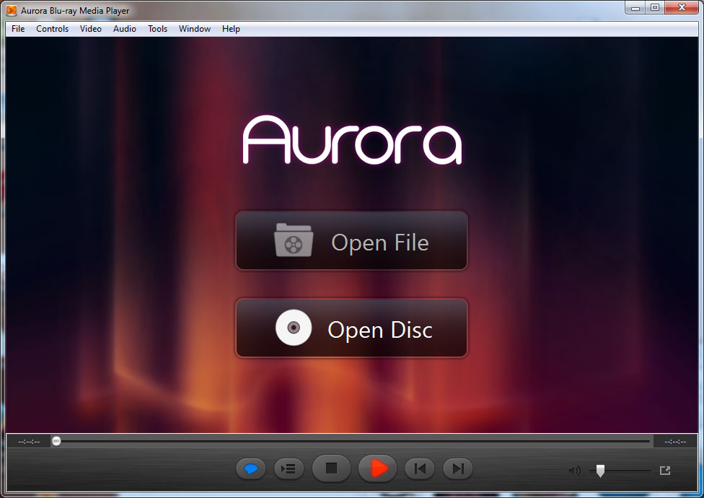The image size is (704, 498).
Task: Toggle full screen with corner arrow icon
Action: (665, 470)
